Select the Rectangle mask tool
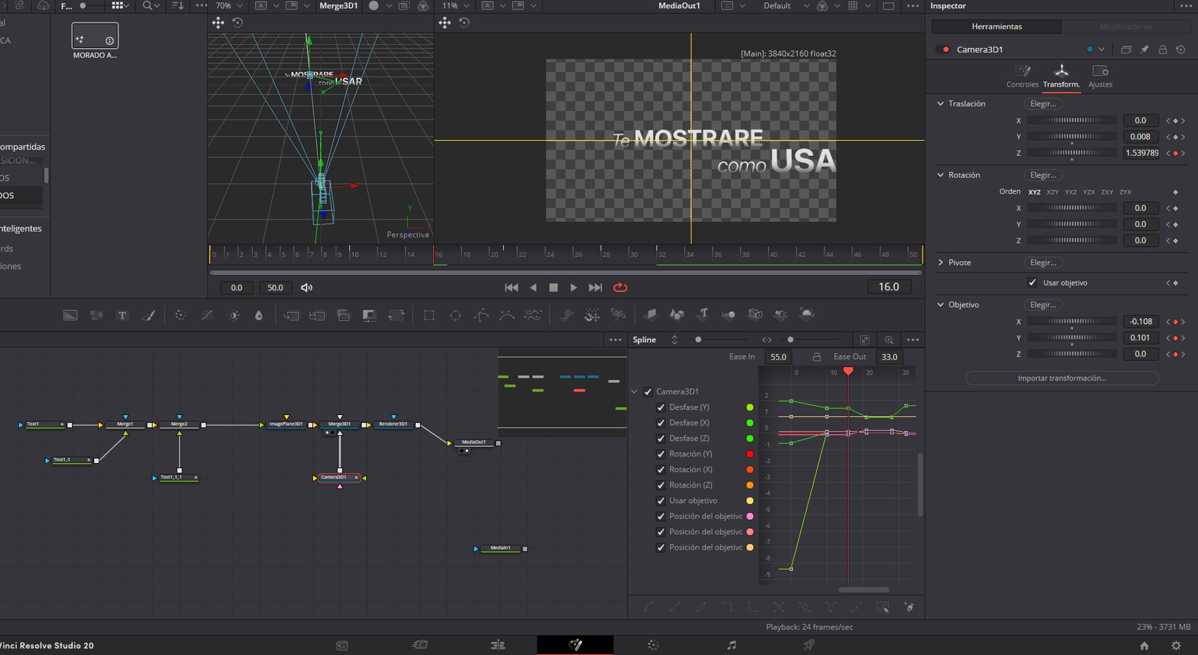 [x=429, y=315]
